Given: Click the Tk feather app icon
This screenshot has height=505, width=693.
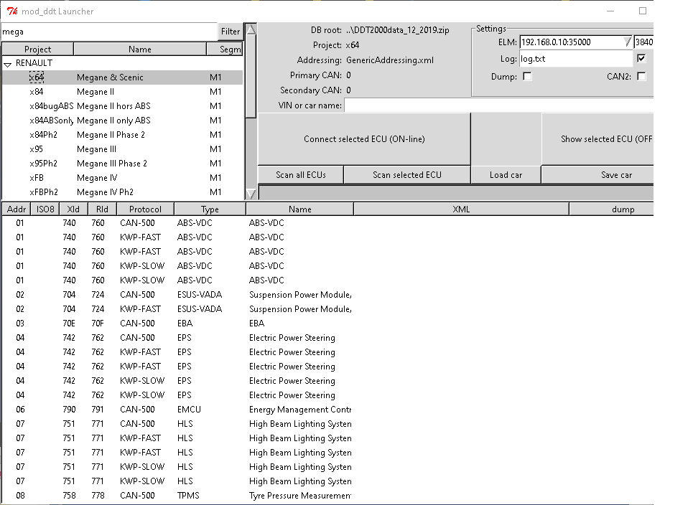Looking at the screenshot, I should coord(12,11).
